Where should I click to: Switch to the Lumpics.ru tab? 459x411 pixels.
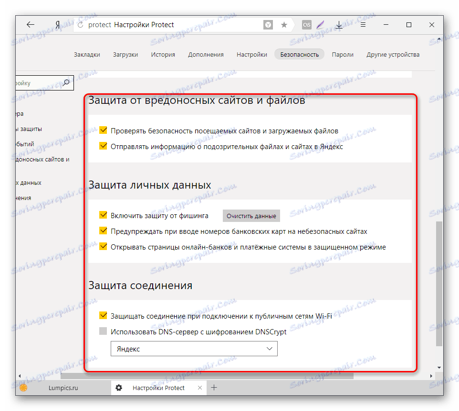point(63,388)
